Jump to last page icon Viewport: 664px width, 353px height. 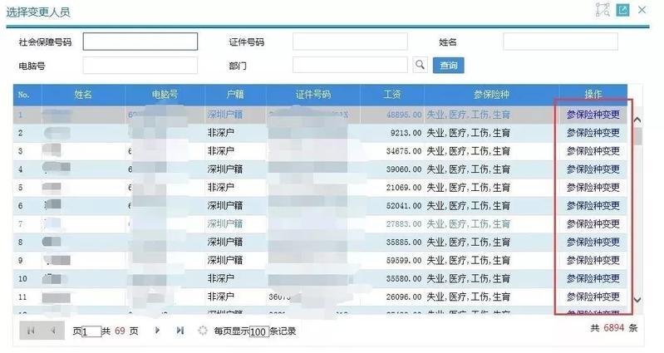(180, 330)
